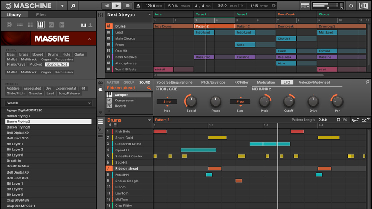The image size is (372, 209).
Task: Switch to sample editor waveform icon
Action: click(x=101, y=129)
